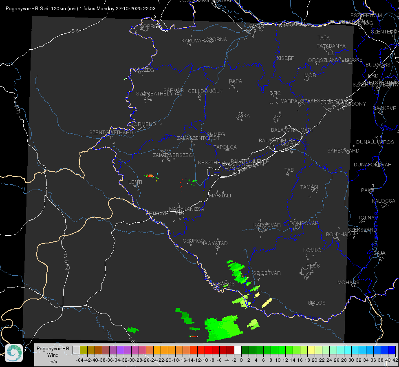This screenshot has height=367, width=399.
Task: Click the TAPOLCA city label
Action: 225,147
